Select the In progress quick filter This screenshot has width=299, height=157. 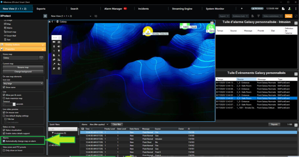coord(60,133)
